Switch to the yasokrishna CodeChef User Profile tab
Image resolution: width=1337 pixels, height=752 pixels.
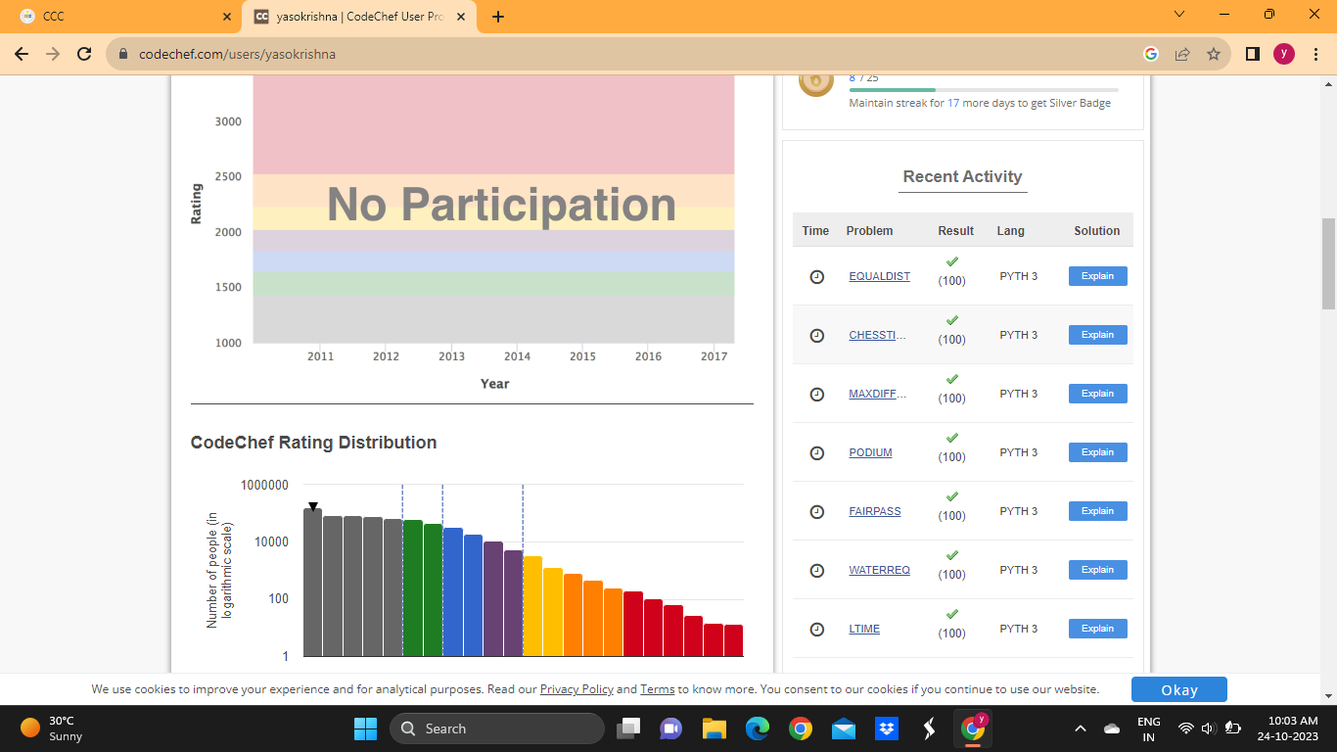(359, 17)
